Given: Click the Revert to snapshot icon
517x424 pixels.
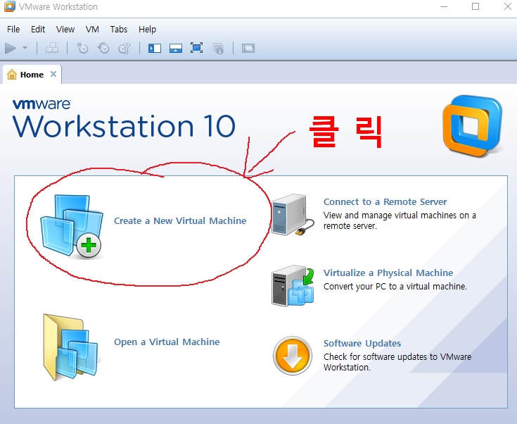Looking at the screenshot, I should 103,48.
